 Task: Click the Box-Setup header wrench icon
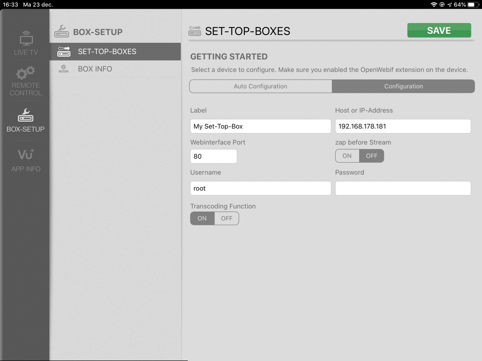pyautogui.click(x=62, y=31)
